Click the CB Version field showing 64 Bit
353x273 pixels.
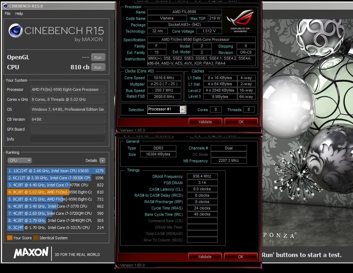point(67,119)
